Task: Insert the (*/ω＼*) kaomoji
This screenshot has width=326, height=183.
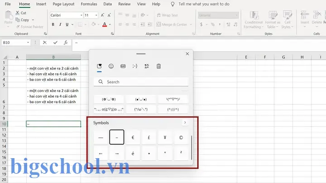Action: pyautogui.click(x=141, y=109)
